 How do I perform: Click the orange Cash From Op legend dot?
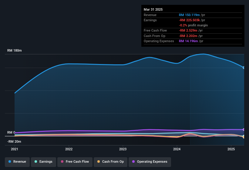(99, 161)
